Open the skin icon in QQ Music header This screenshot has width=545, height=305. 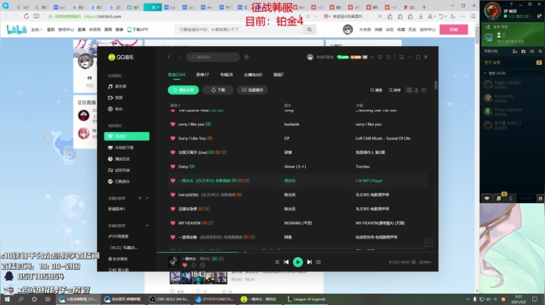(x=380, y=57)
